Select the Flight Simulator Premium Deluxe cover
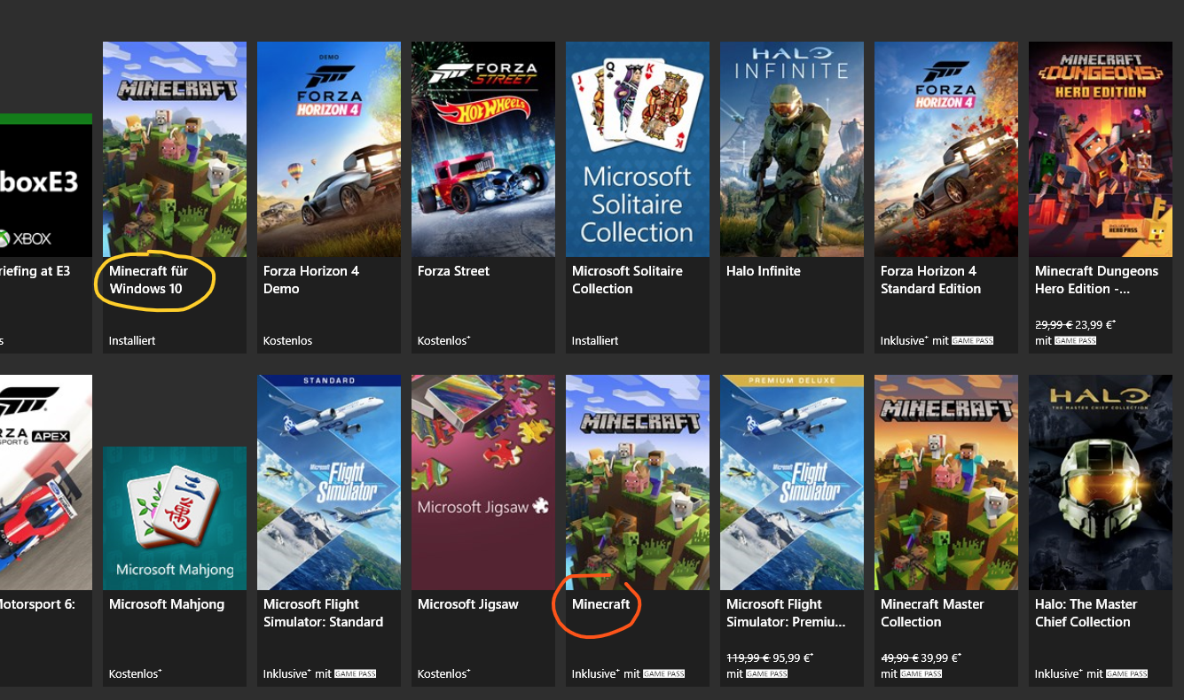Image resolution: width=1184 pixels, height=700 pixels. (792, 482)
